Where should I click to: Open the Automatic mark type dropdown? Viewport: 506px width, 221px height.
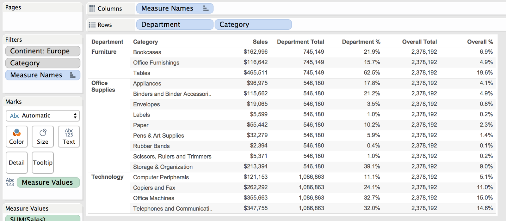click(43, 116)
